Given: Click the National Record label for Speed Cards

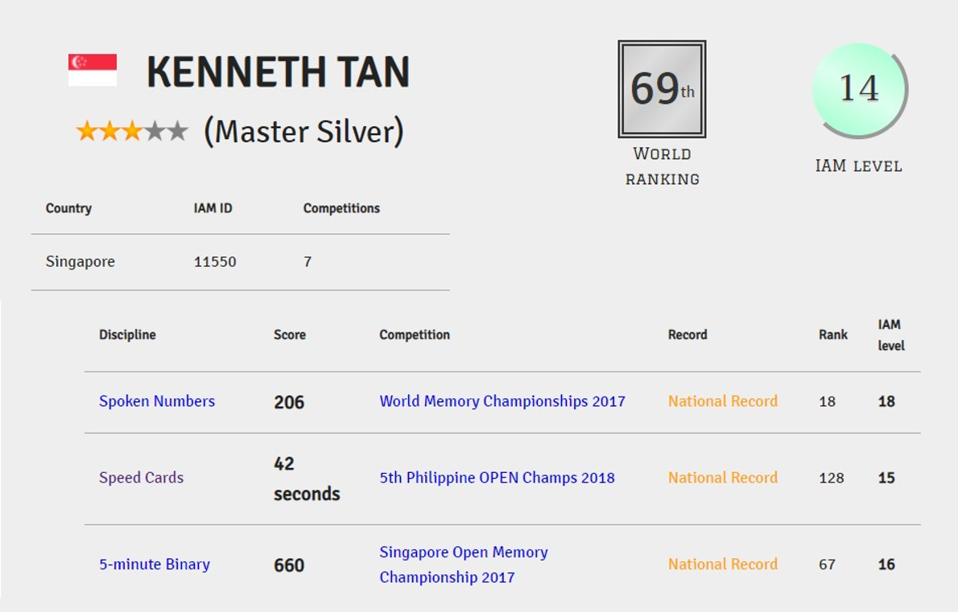Looking at the screenshot, I should click(x=722, y=477).
